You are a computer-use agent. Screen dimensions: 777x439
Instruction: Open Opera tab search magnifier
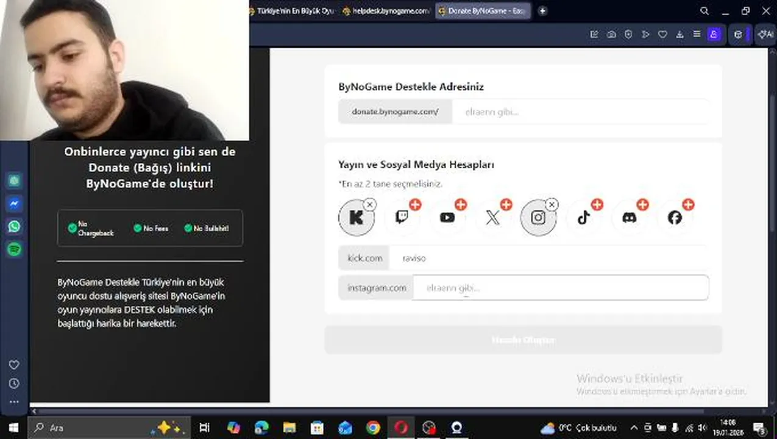(x=704, y=11)
